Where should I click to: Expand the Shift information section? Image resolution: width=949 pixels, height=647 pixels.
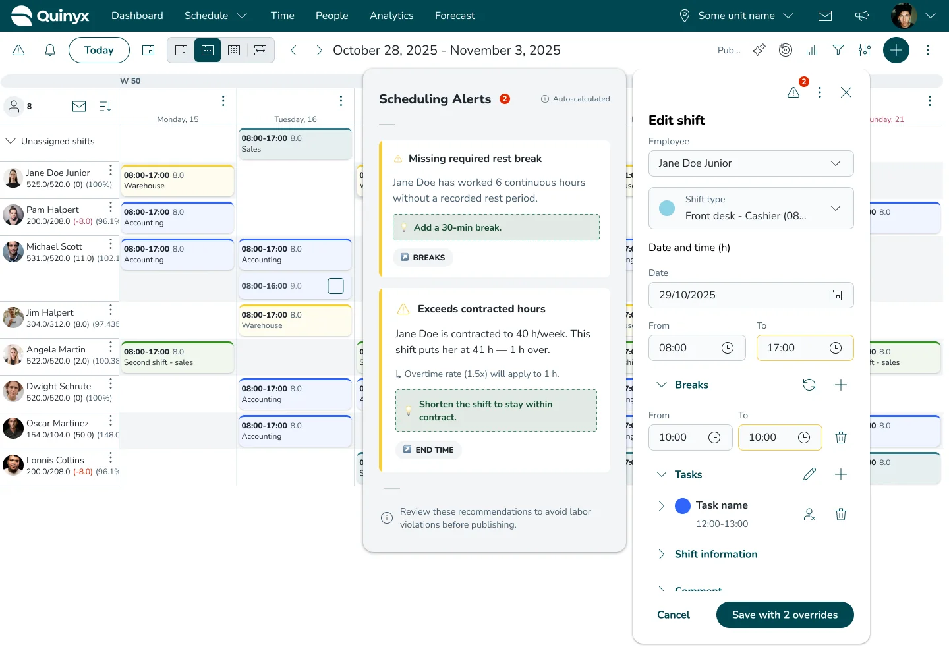[662, 554]
